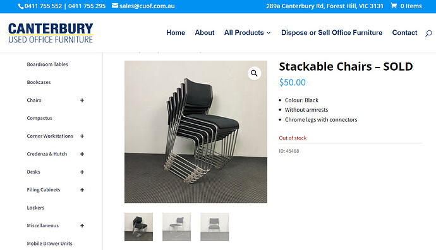
Task: Go to the About page
Action: [204, 32]
